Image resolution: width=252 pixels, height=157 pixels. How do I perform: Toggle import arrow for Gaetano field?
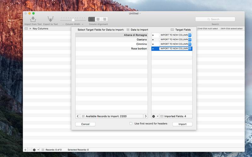pos(153,40)
